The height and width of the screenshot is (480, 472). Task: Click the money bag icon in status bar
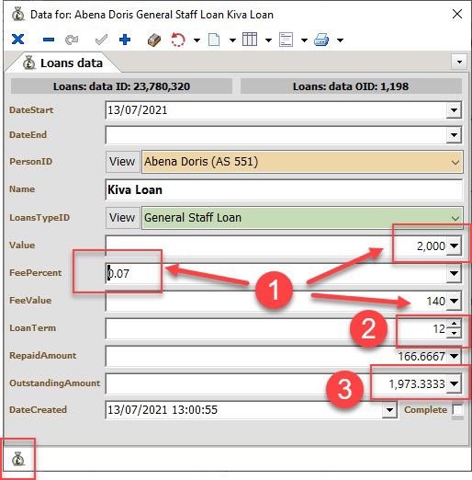pos(18,460)
